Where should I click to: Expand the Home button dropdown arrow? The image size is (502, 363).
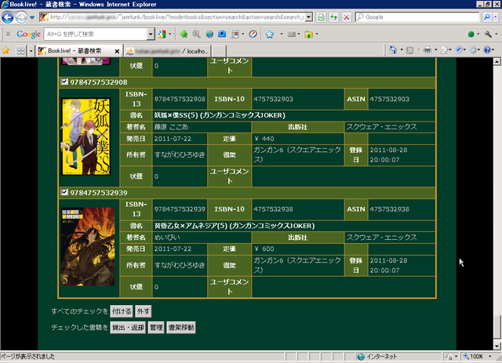click(401, 50)
